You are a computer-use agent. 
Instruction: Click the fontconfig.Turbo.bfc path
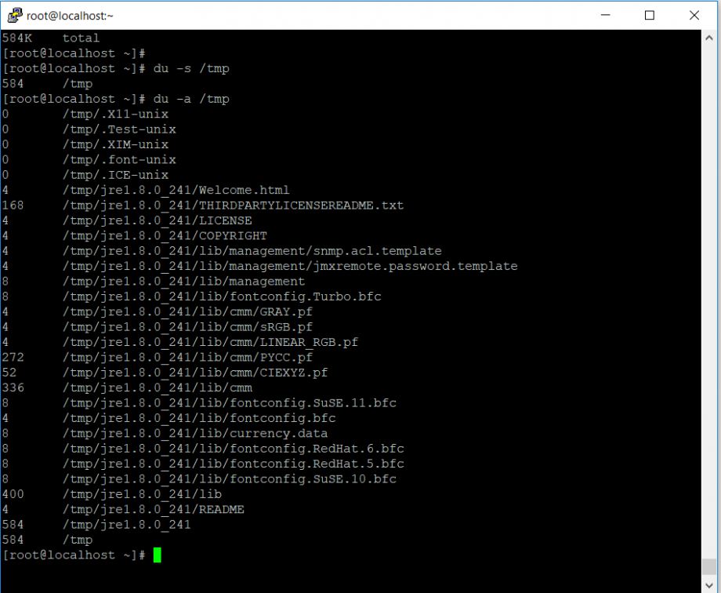pos(222,296)
